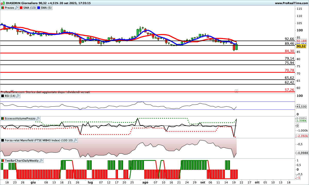Select the SMA (13) indicator label
The height and width of the screenshot is (185, 309).
coord(30,8)
